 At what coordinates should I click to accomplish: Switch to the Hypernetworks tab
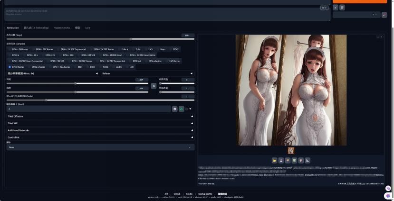point(61,28)
